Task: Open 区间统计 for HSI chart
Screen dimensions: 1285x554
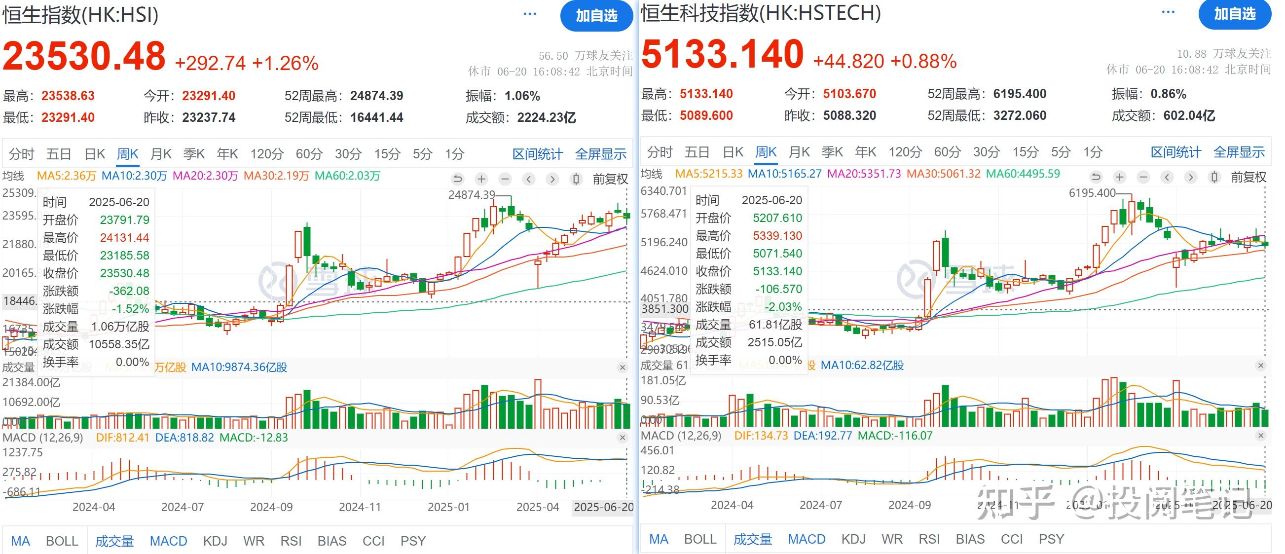Action: pos(538,154)
